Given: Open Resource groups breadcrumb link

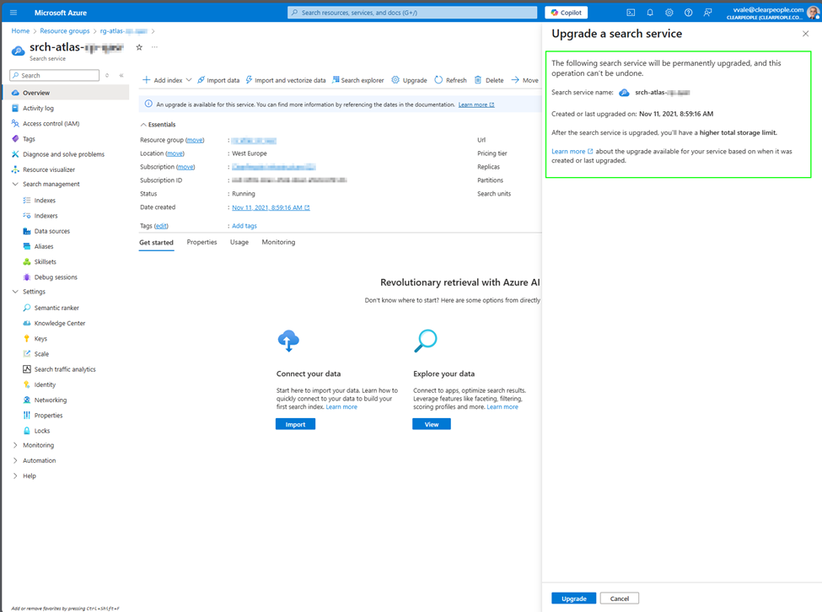Looking at the screenshot, I should (x=65, y=31).
